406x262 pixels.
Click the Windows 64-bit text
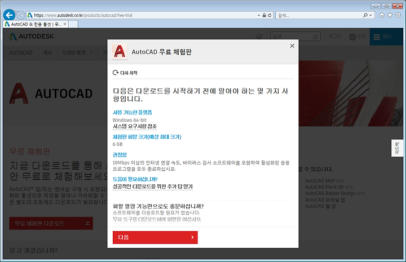coord(130,120)
